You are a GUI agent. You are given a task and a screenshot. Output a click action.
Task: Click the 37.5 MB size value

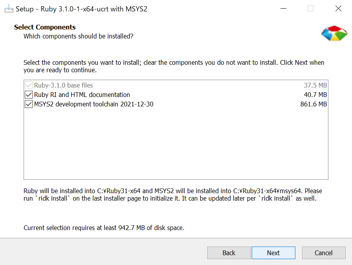click(315, 85)
